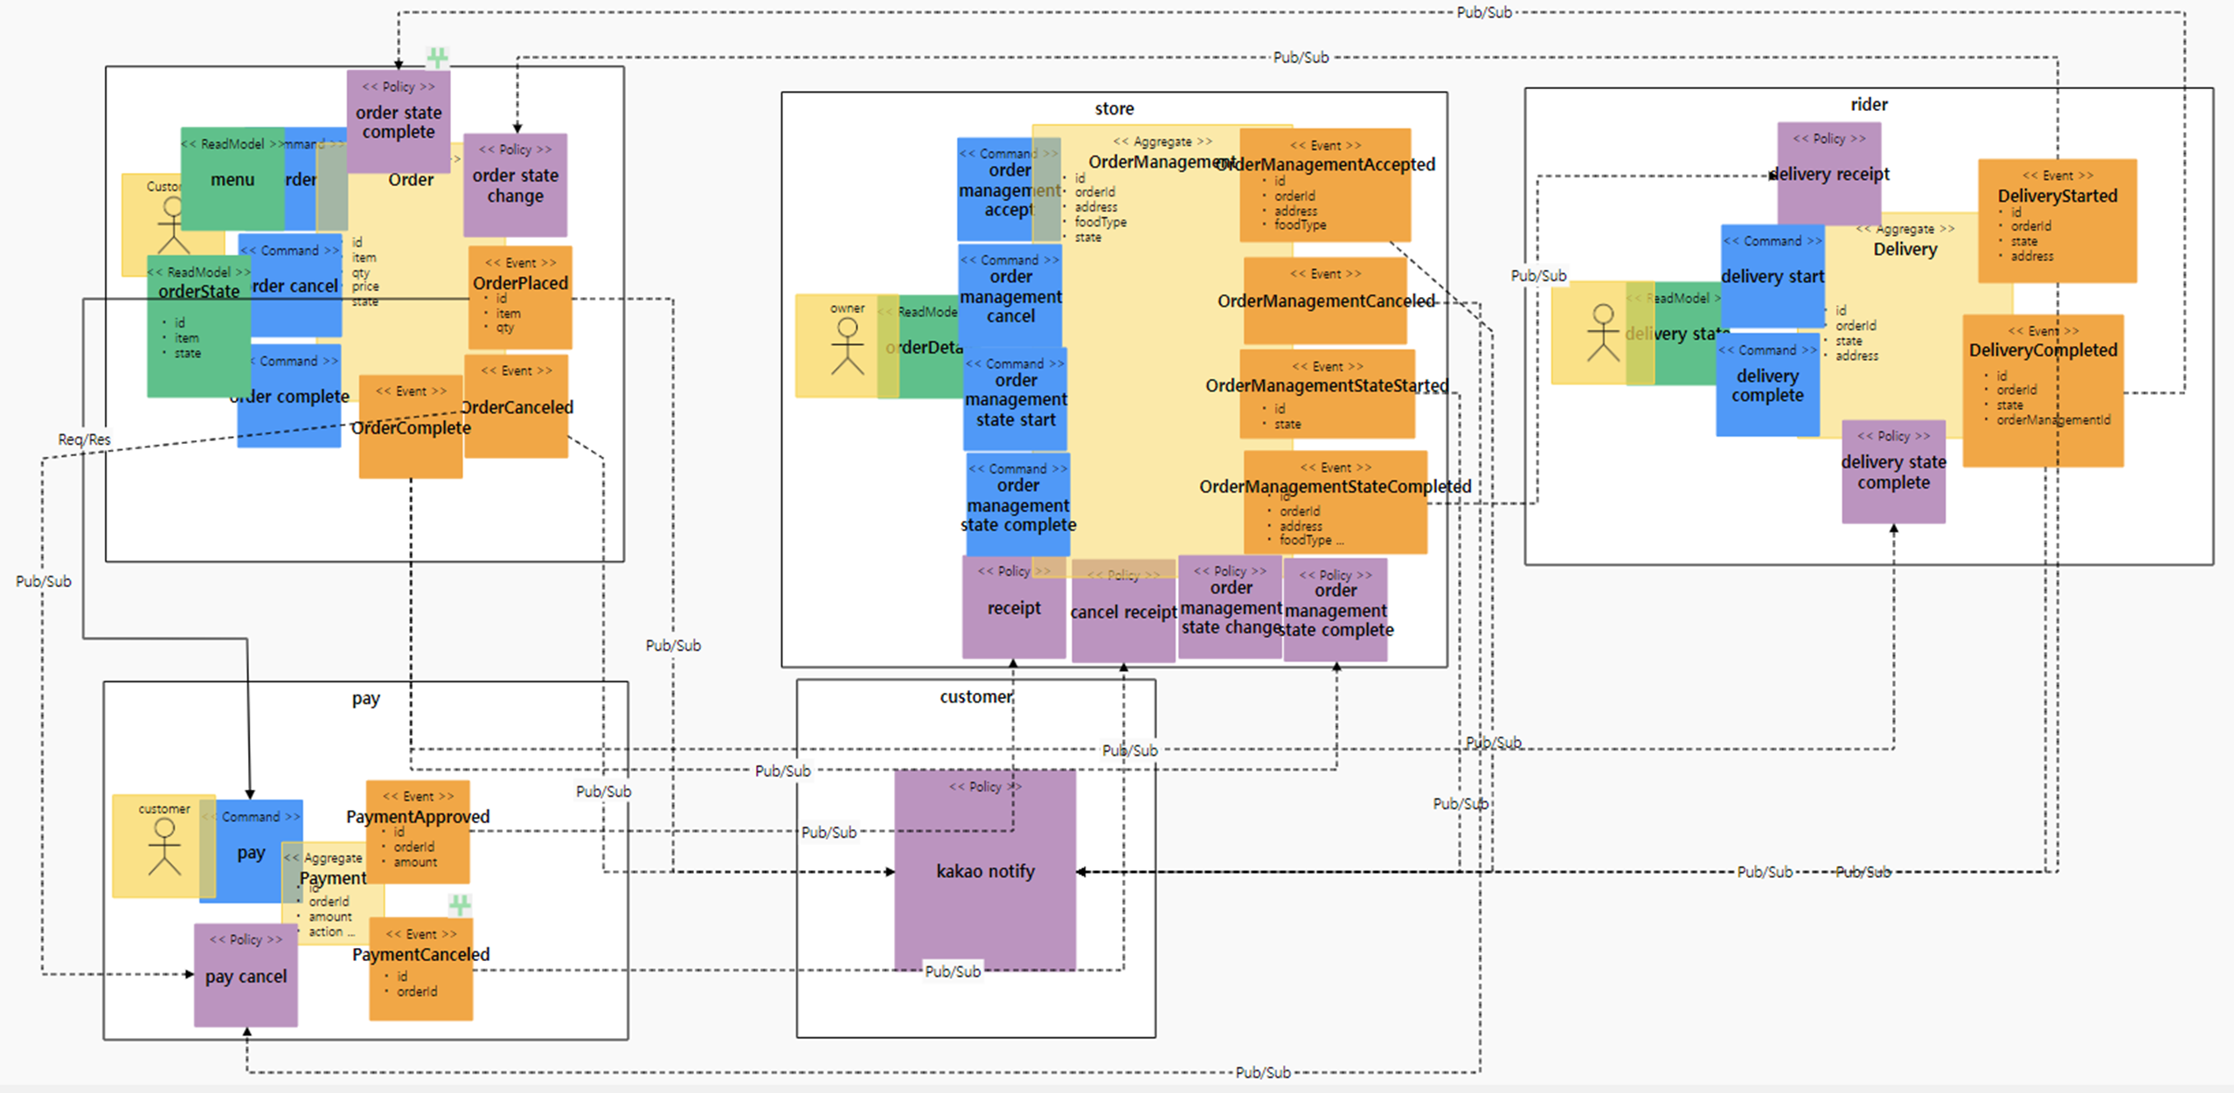Viewport: 2234px width, 1093px height.
Task: Select the customer actor in the pay context
Action: point(163,846)
